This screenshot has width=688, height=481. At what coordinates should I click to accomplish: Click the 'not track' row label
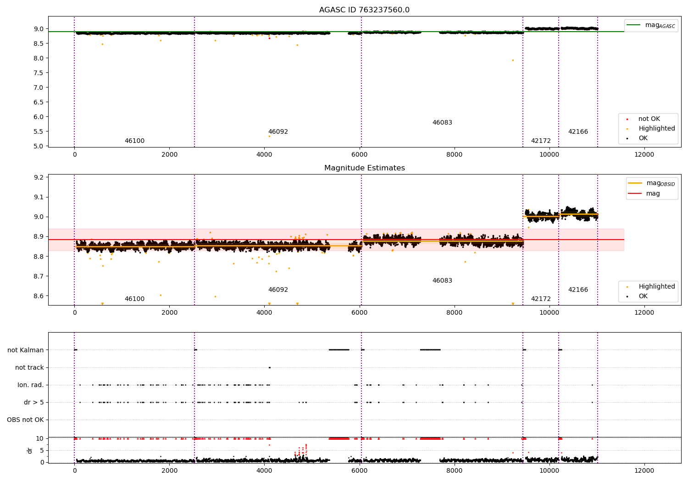29,367
